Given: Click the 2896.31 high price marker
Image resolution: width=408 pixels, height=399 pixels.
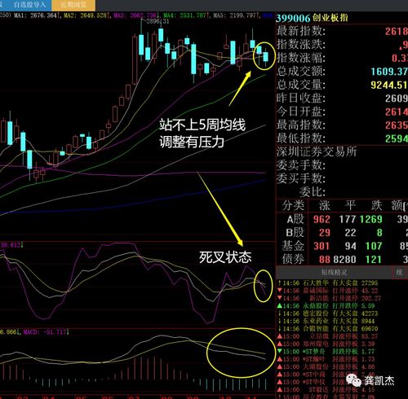Looking at the screenshot, I should (157, 21).
